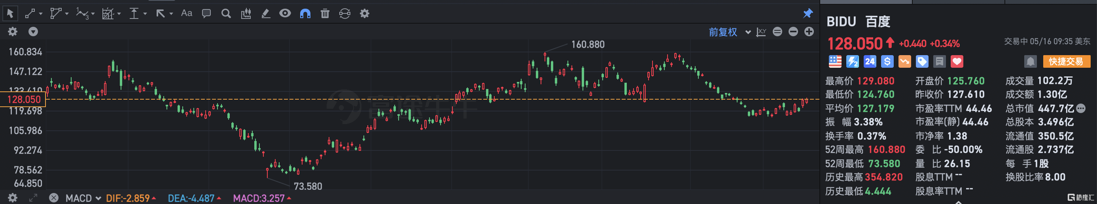Click the gray note icon
Viewport: 1097px width, 204px height.
point(940,61)
